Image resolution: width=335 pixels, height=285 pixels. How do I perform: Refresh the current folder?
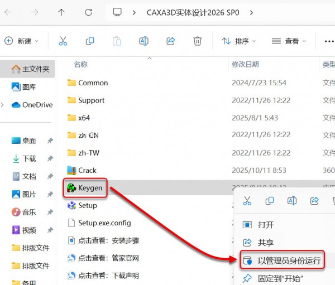click(x=88, y=12)
